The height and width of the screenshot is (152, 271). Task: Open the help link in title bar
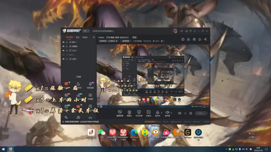[103, 31]
